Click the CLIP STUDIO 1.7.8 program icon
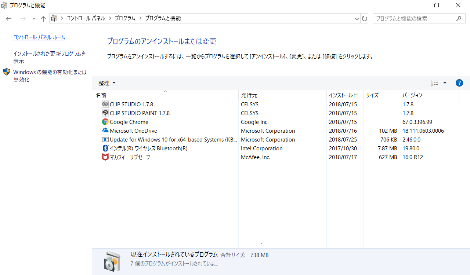Image resolution: width=470 pixels, height=275 pixels. pyautogui.click(x=105, y=104)
